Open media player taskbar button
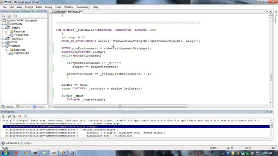Image resolution: width=278 pixels, height=156 pixels. click(x=63, y=153)
